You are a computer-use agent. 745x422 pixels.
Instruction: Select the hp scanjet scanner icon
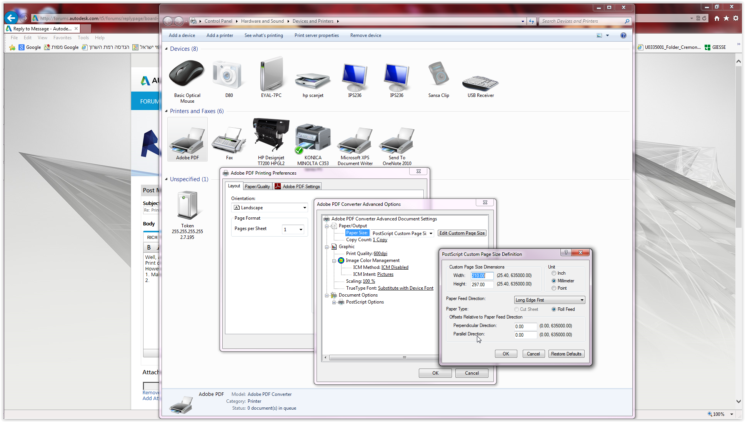313,80
